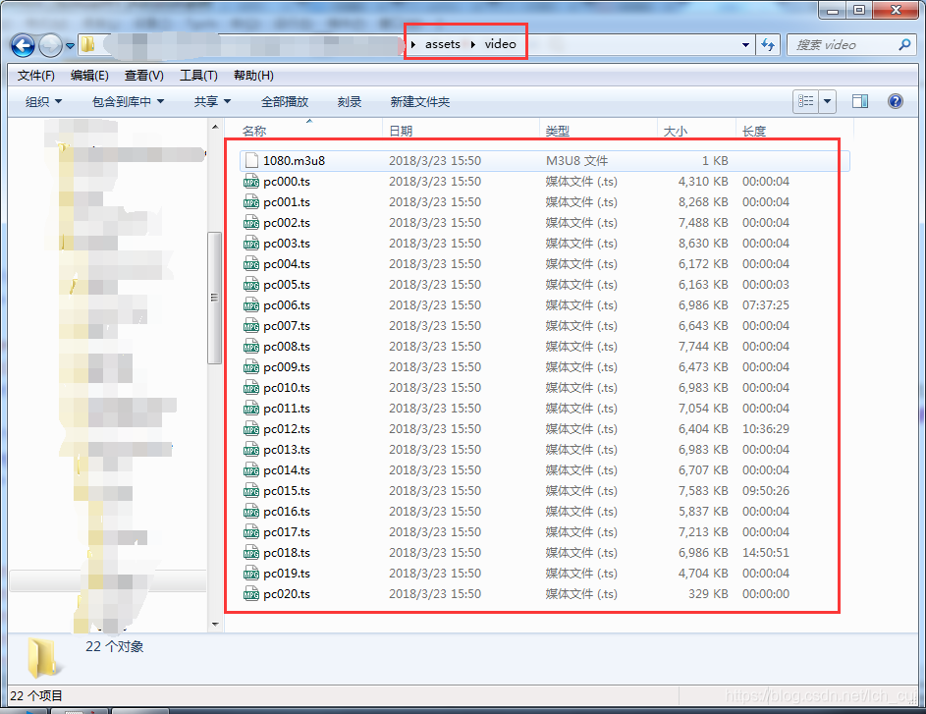Open the 查看(V) menu

tap(143, 76)
